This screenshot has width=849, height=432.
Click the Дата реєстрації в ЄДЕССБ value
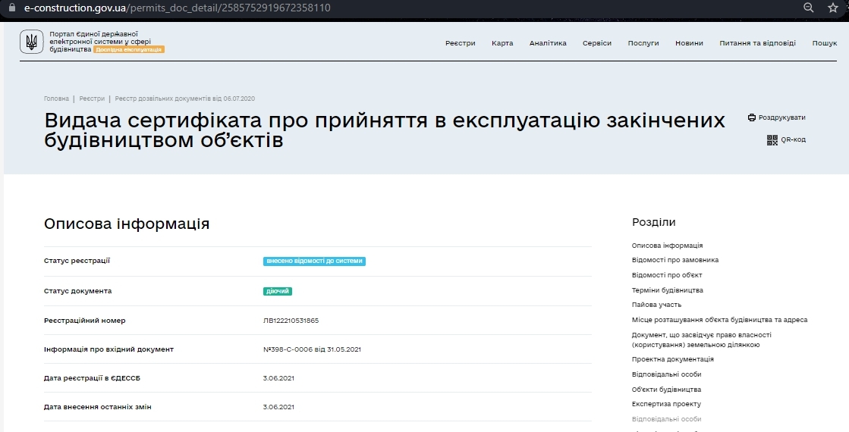(x=278, y=378)
